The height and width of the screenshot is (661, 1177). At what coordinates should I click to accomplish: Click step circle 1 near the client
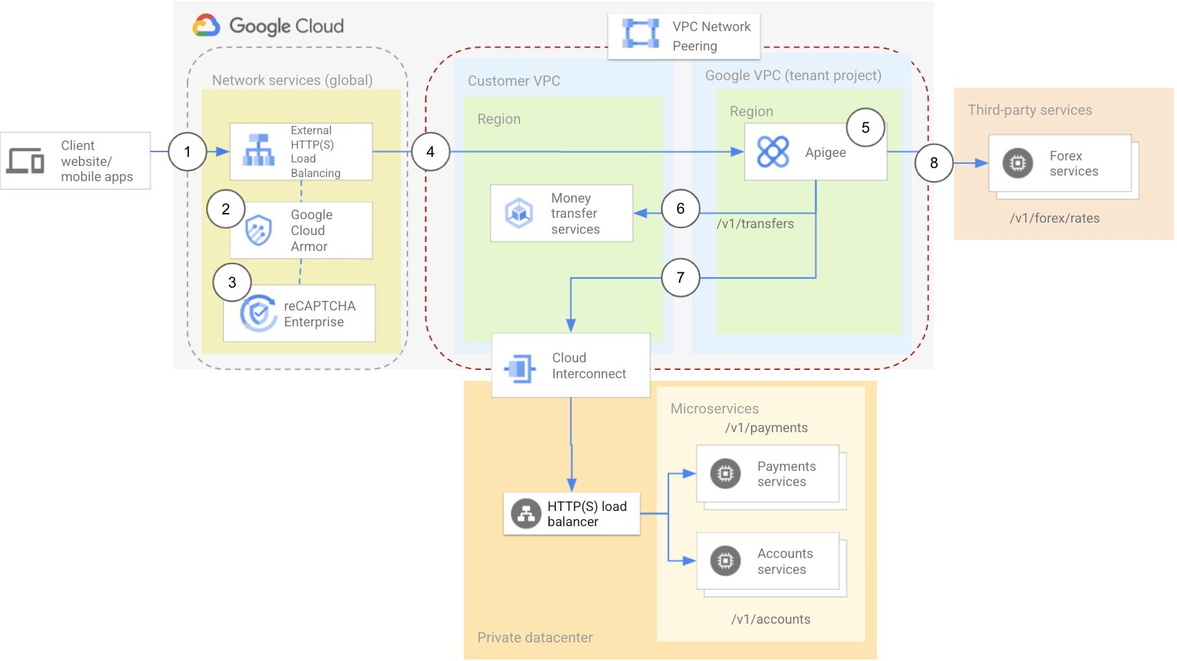[187, 151]
